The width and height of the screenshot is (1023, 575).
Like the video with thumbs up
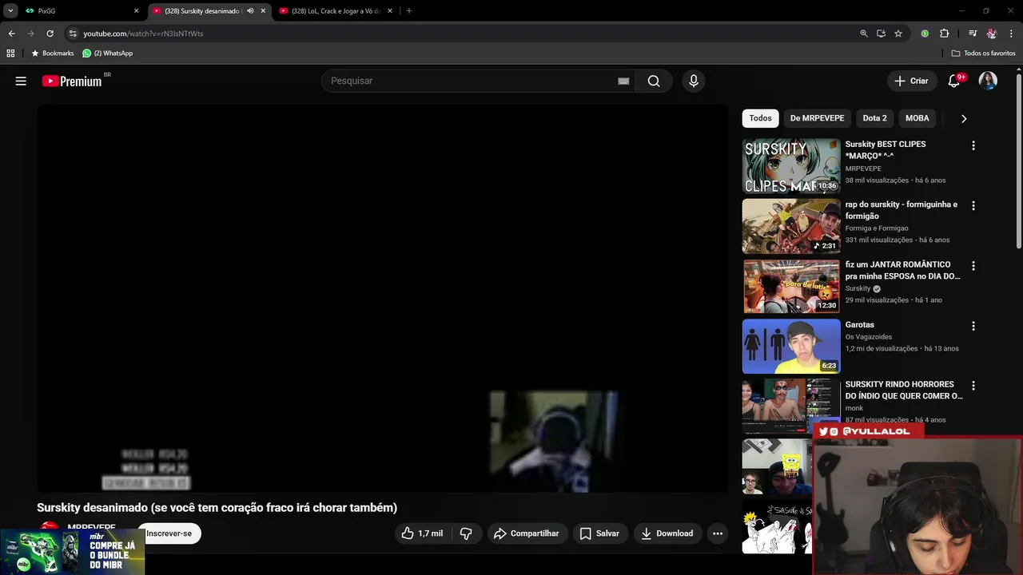click(421, 533)
